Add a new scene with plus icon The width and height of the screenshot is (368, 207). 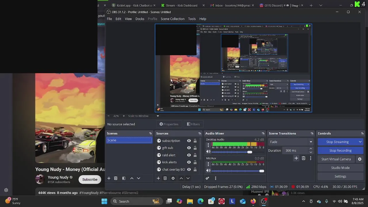click(109, 178)
